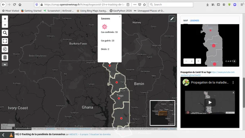245x138 pixels.
Task: Collapse the map controls with up arrow
Action: (x=5, y=64)
